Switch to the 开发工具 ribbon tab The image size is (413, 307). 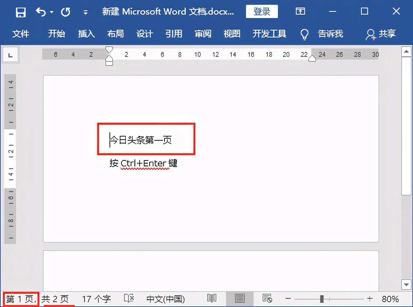click(269, 34)
